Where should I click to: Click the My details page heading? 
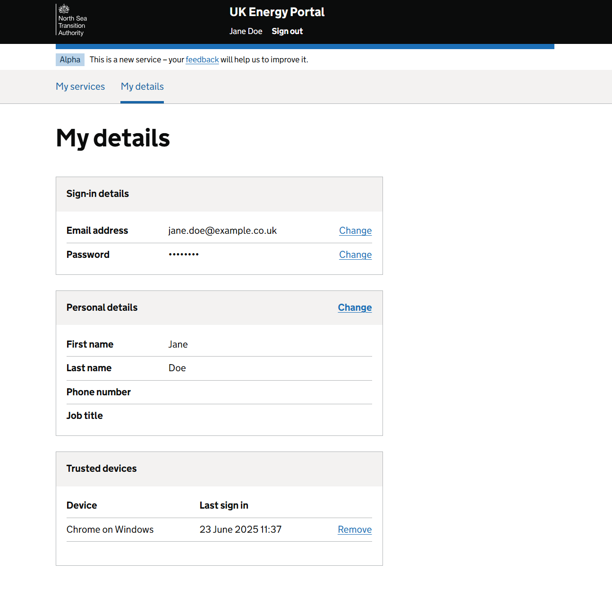coord(113,138)
